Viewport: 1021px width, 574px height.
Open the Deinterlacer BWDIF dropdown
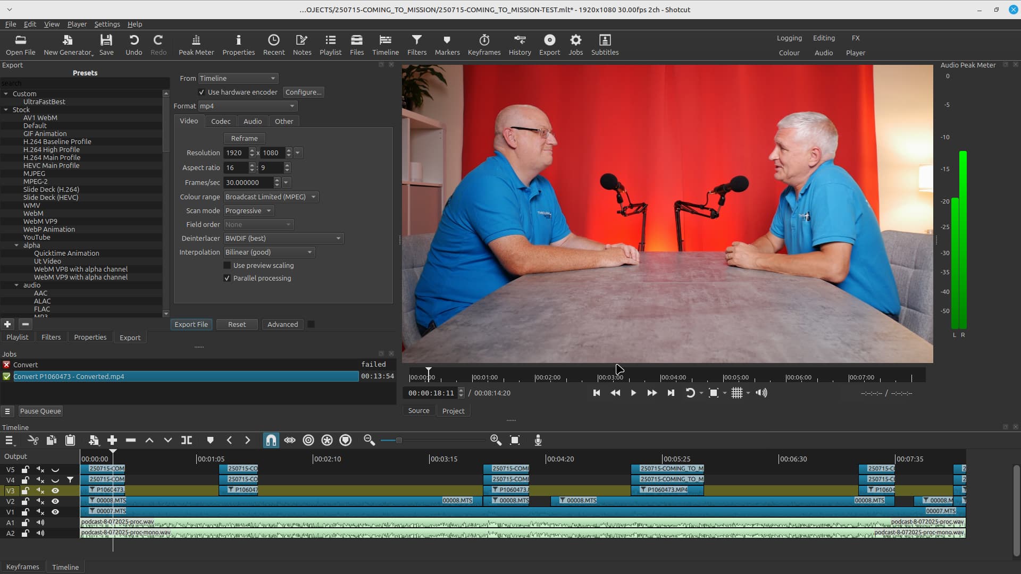coord(283,238)
